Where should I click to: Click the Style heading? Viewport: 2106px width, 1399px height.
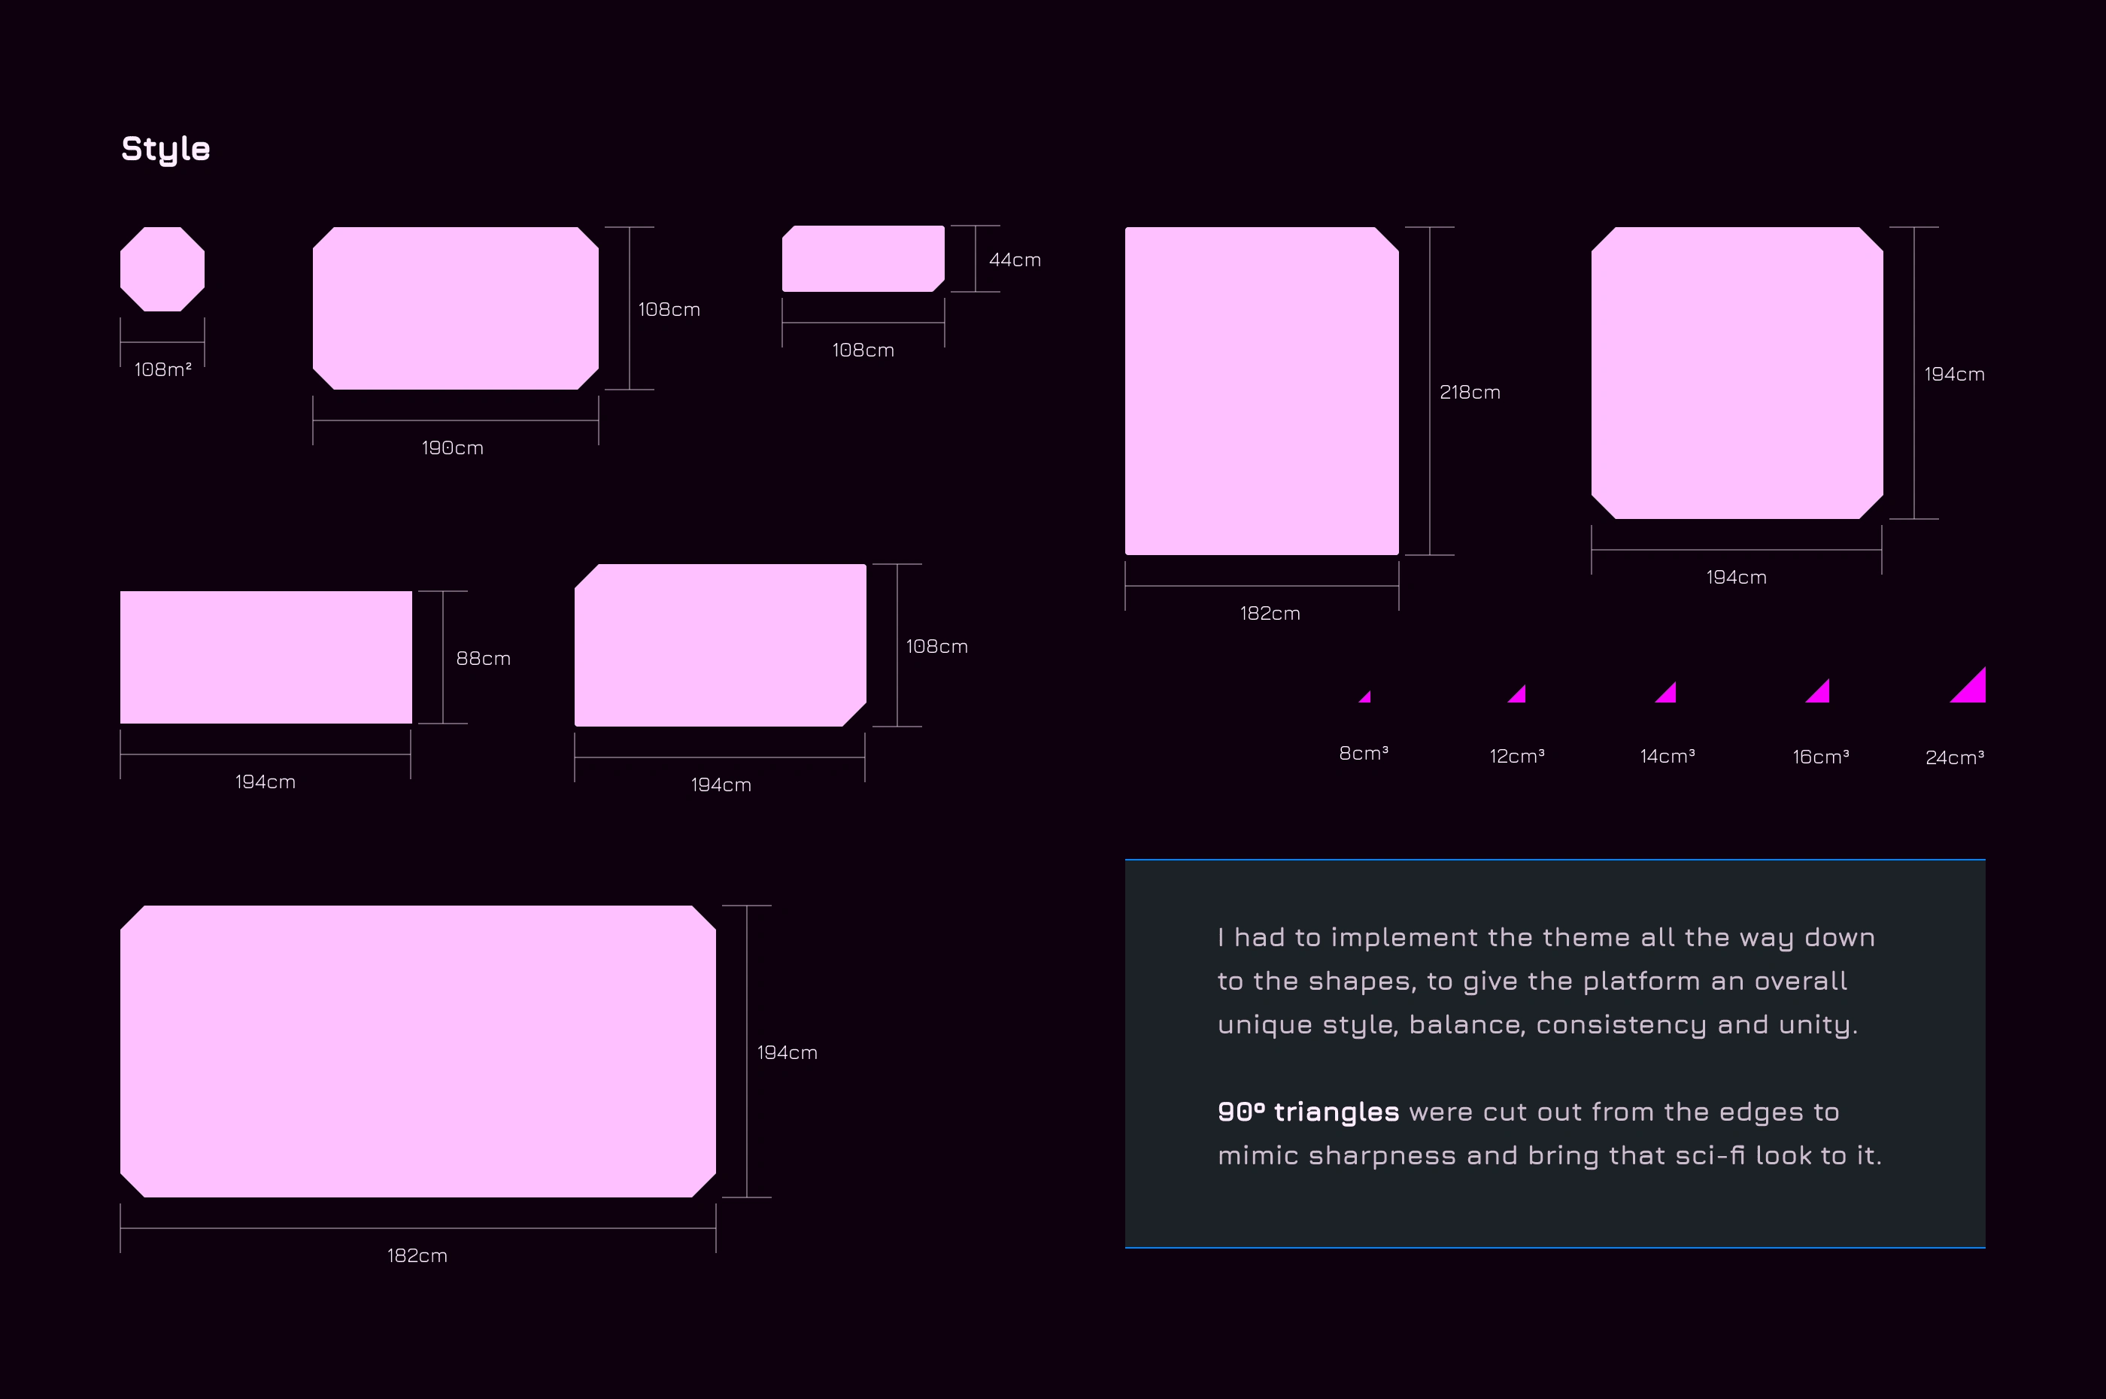click(166, 148)
